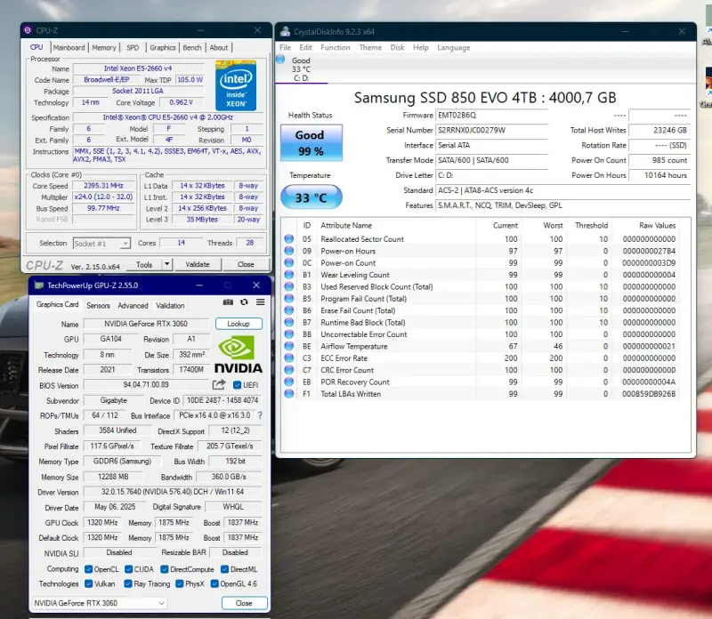712x619 pixels.
Task: Toggle the OpenCL checkbox
Action: pos(88,569)
